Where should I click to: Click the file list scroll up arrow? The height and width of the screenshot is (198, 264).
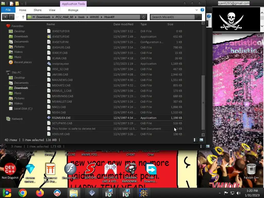click(x=203, y=23)
